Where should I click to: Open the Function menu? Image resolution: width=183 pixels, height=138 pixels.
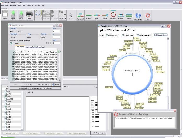click(30, 5)
